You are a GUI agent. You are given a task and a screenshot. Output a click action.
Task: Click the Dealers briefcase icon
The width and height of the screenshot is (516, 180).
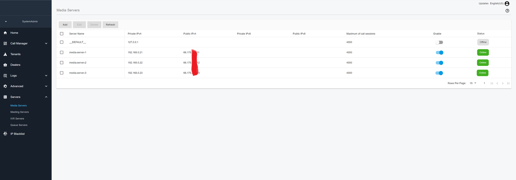pyautogui.click(x=5, y=65)
